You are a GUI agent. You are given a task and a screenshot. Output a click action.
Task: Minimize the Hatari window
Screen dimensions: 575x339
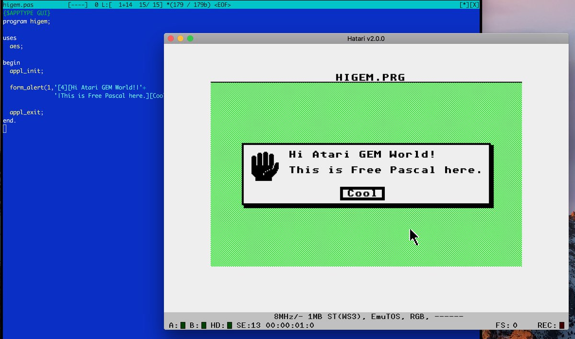tap(181, 38)
